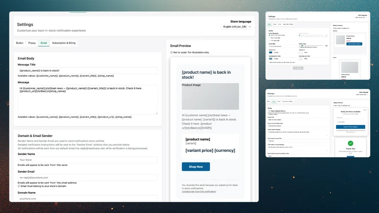Select the Popup tab in the Button settings thumbnail
379x213 pixels.
[275, 24]
